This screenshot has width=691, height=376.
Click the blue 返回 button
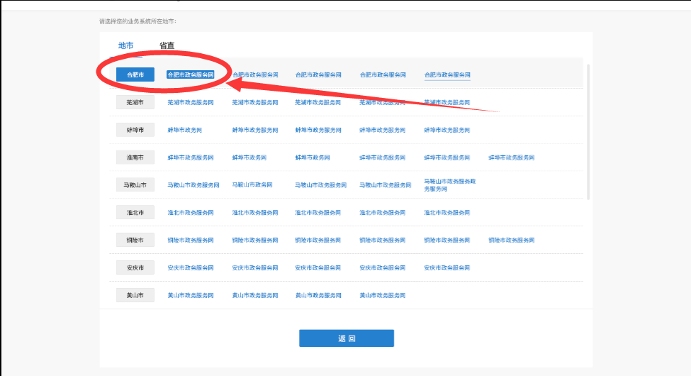[346, 338]
